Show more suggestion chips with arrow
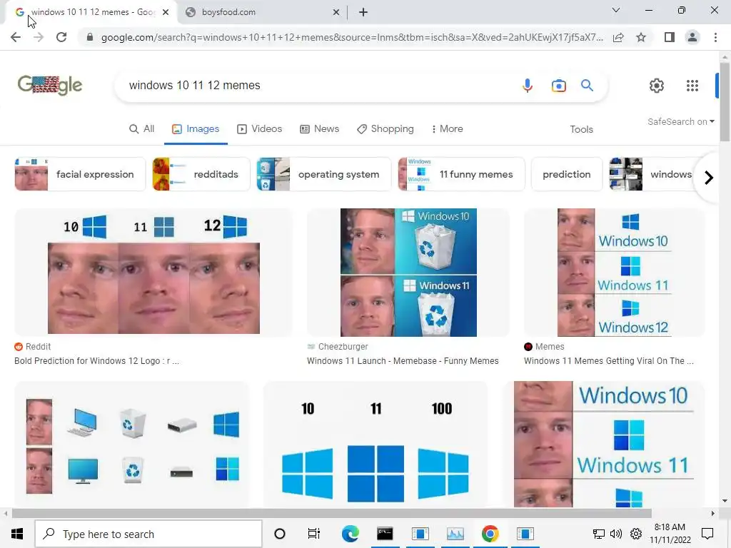The width and height of the screenshot is (731, 548). (x=709, y=178)
